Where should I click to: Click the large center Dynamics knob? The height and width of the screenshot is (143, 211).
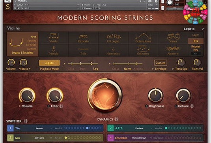[x=105, y=95]
